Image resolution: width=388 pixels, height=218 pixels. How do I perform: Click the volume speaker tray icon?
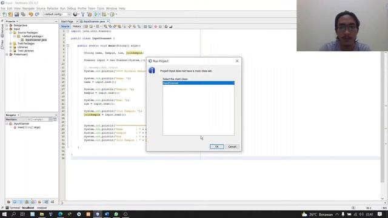point(361,214)
